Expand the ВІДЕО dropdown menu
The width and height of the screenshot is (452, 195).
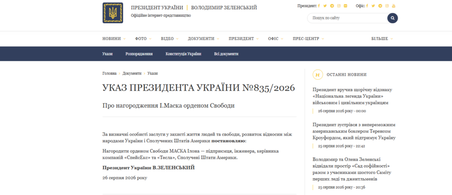169,39
